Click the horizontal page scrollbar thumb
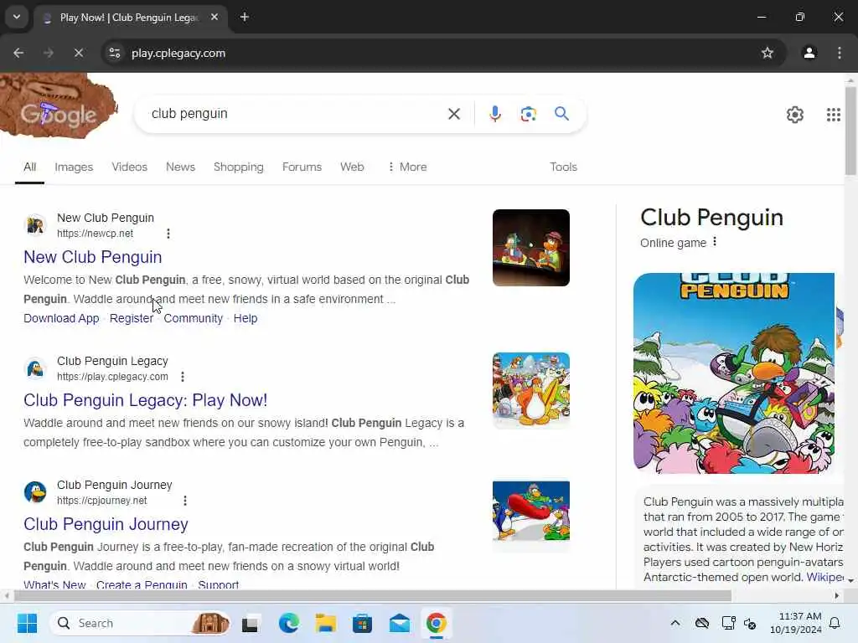The height and width of the screenshot is (643, 858). (x=373, y=595)
